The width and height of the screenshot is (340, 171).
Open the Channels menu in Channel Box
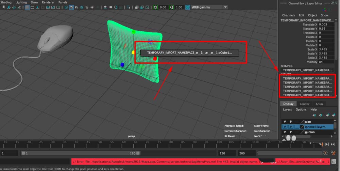click(288, 15)
